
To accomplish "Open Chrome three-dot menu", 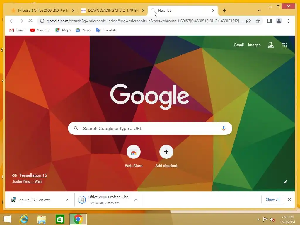I will click(288, 21).
